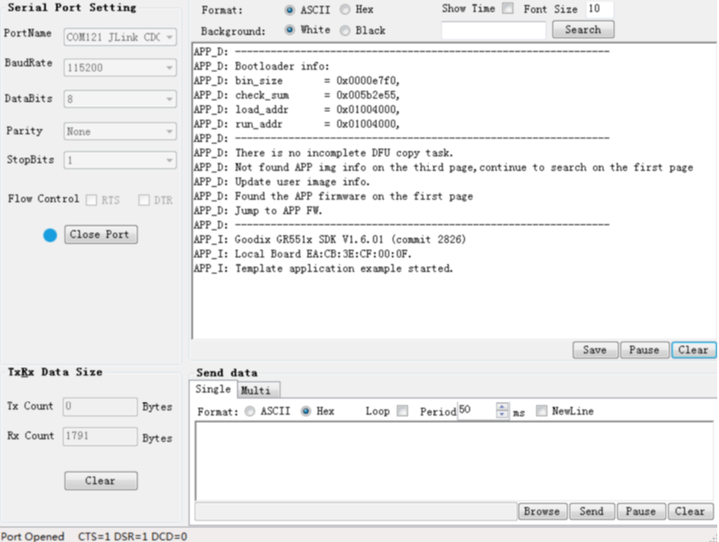Click the Search button
Screen dimensions: 719x542
tap(582, 30)
